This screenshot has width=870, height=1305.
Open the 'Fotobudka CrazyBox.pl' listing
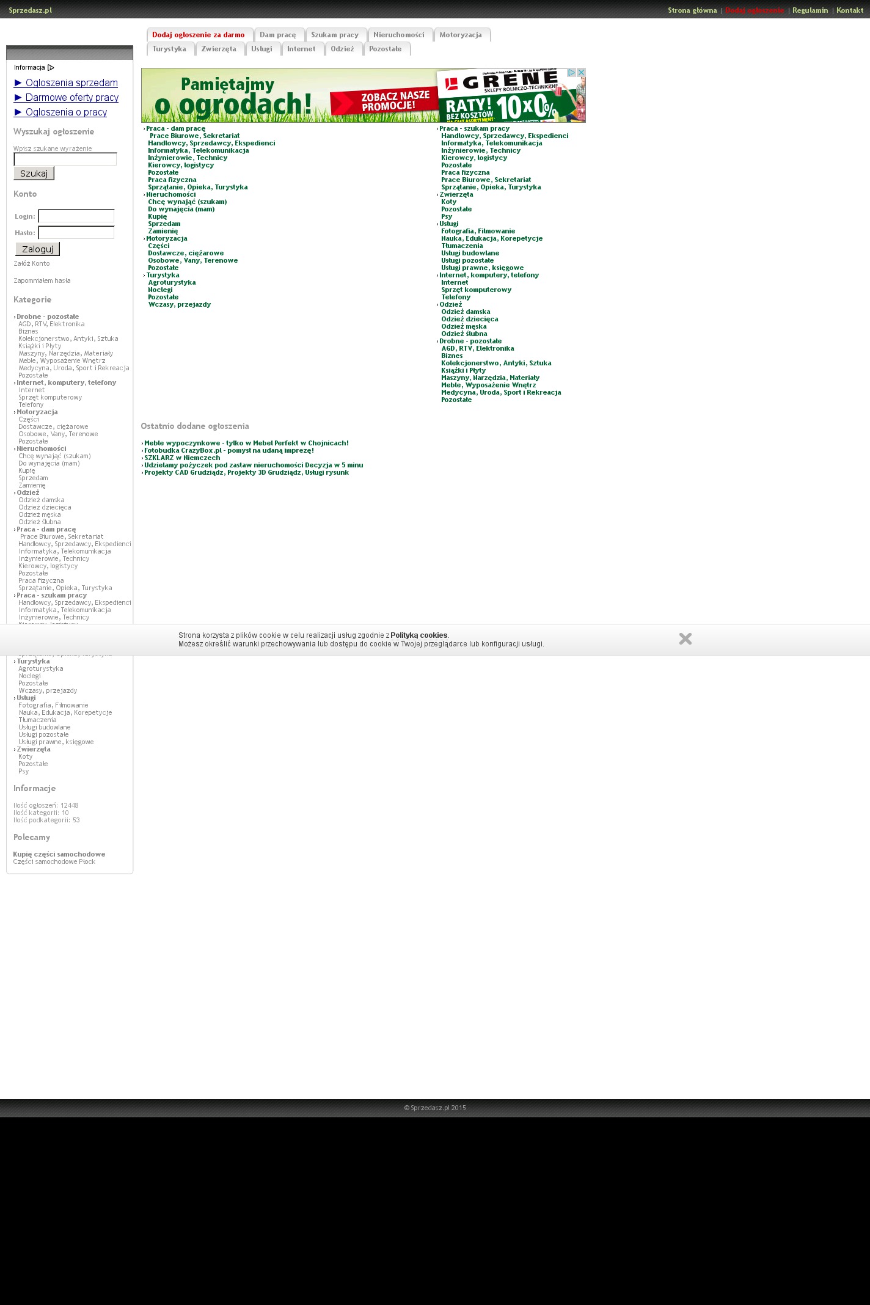(229, 451)
